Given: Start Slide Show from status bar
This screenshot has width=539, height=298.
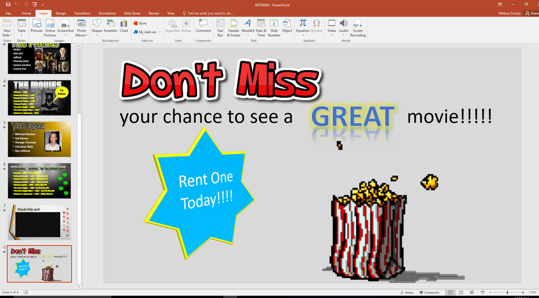Looking at the screenshot, I should tap(482, 292).
